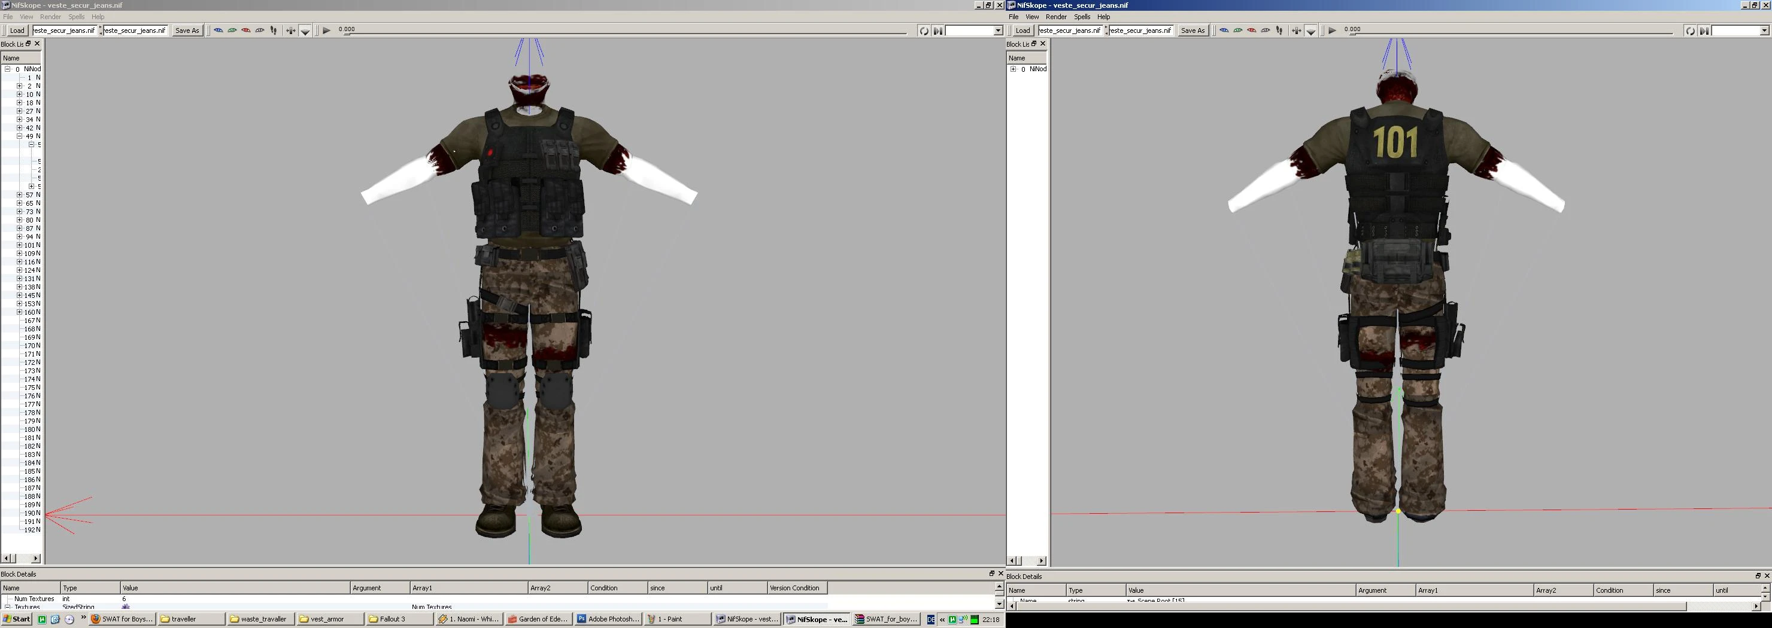Viewport: 1772px width, 628px height.
Task: Click the center/flip view icon in left window toolbar
Action: point(290,31)
